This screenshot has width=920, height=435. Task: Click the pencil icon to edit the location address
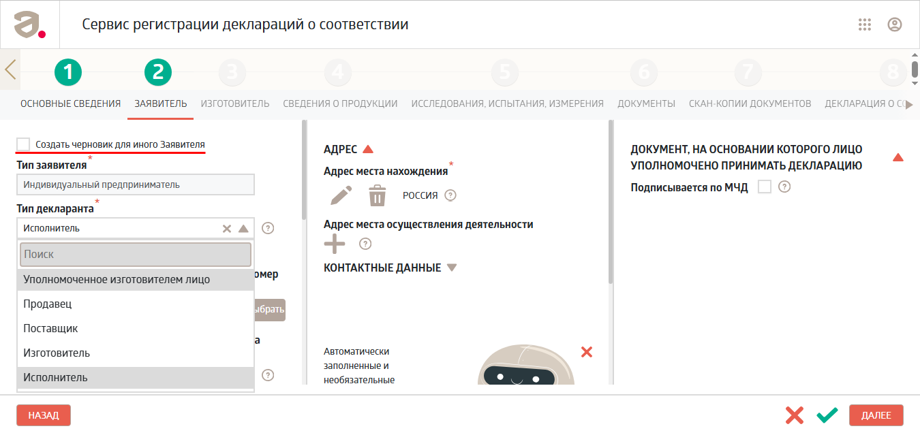click(341, 195)
